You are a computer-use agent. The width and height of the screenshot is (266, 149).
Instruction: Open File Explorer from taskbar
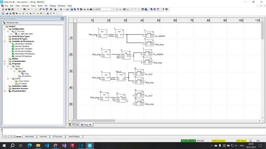pos(38,145)
